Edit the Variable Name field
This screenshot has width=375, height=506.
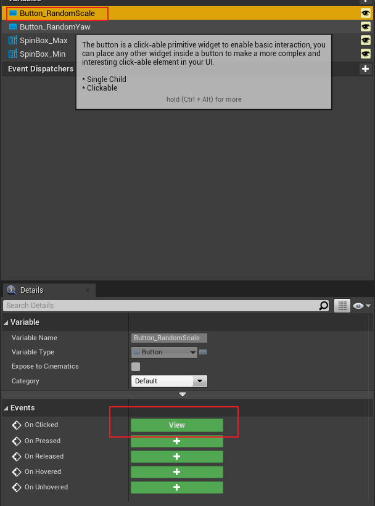click(x=169, y=338)
